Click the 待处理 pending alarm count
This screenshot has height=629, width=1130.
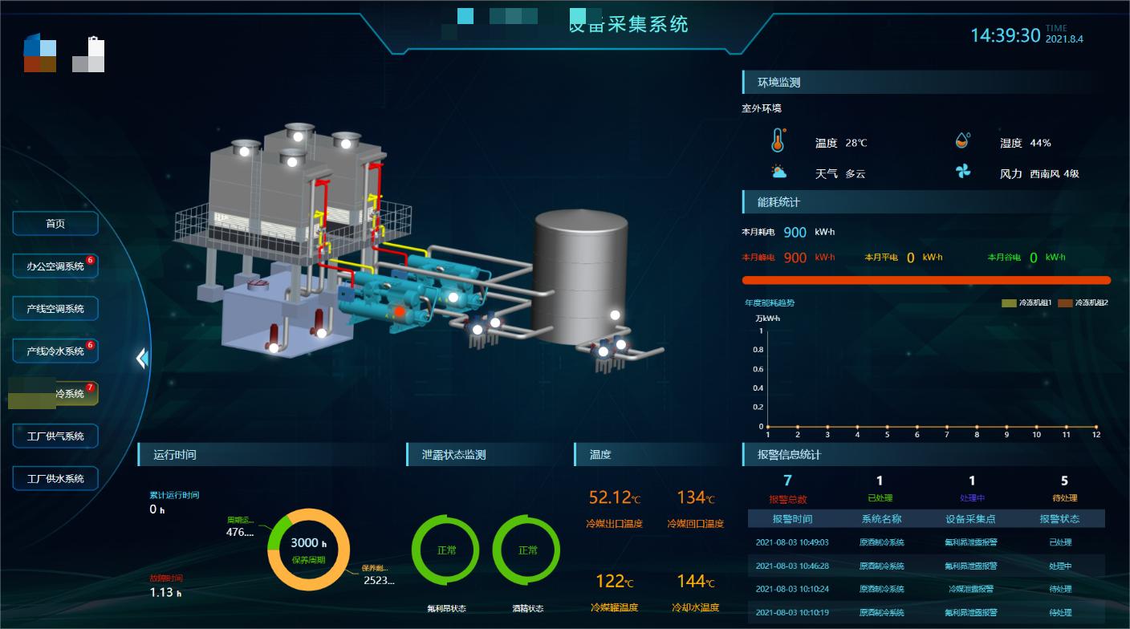pos(1064,481)
